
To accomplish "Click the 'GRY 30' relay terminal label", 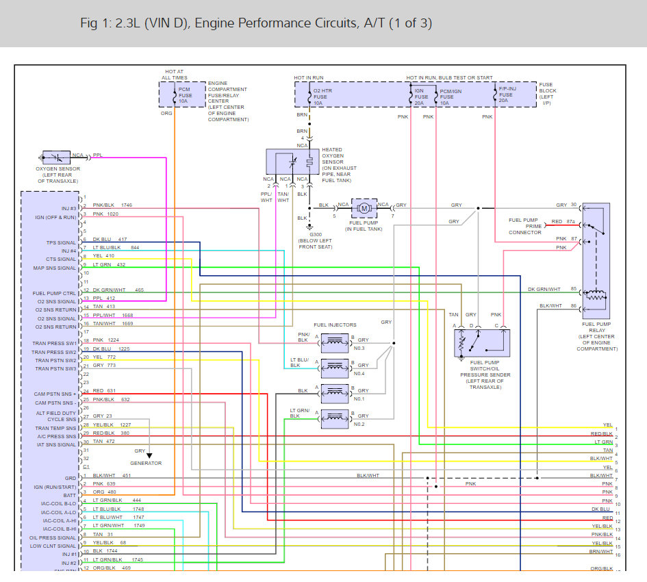I will [566, 205].
